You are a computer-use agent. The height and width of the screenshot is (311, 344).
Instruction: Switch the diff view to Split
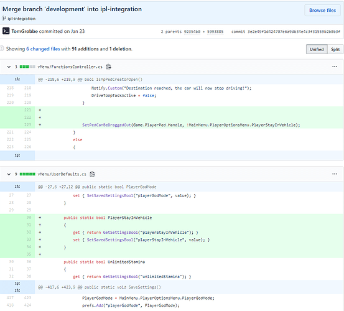[x=335, y=49]
